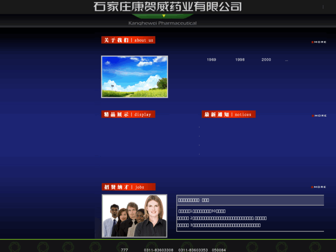The height and width of the screenshot is (252, 336).
Task: Select the year 2000 in text
Action: pos(266,60)
